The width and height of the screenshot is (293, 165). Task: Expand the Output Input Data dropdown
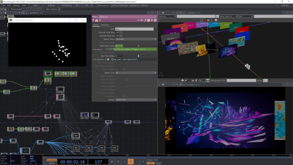(x=136, y=100)
